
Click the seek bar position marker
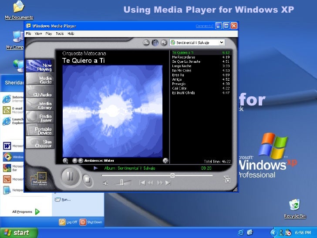(x=172, y=175)
